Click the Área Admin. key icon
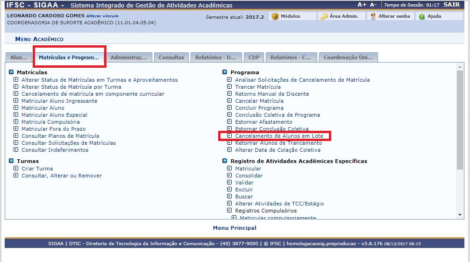 coord(324,16)
